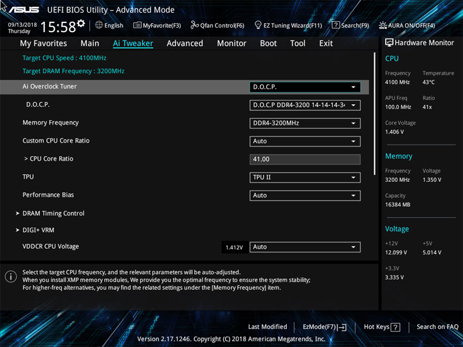Click APU Freq 100.0 MHz value
Screen dimensions: 463x347
[x=398, y=107]
